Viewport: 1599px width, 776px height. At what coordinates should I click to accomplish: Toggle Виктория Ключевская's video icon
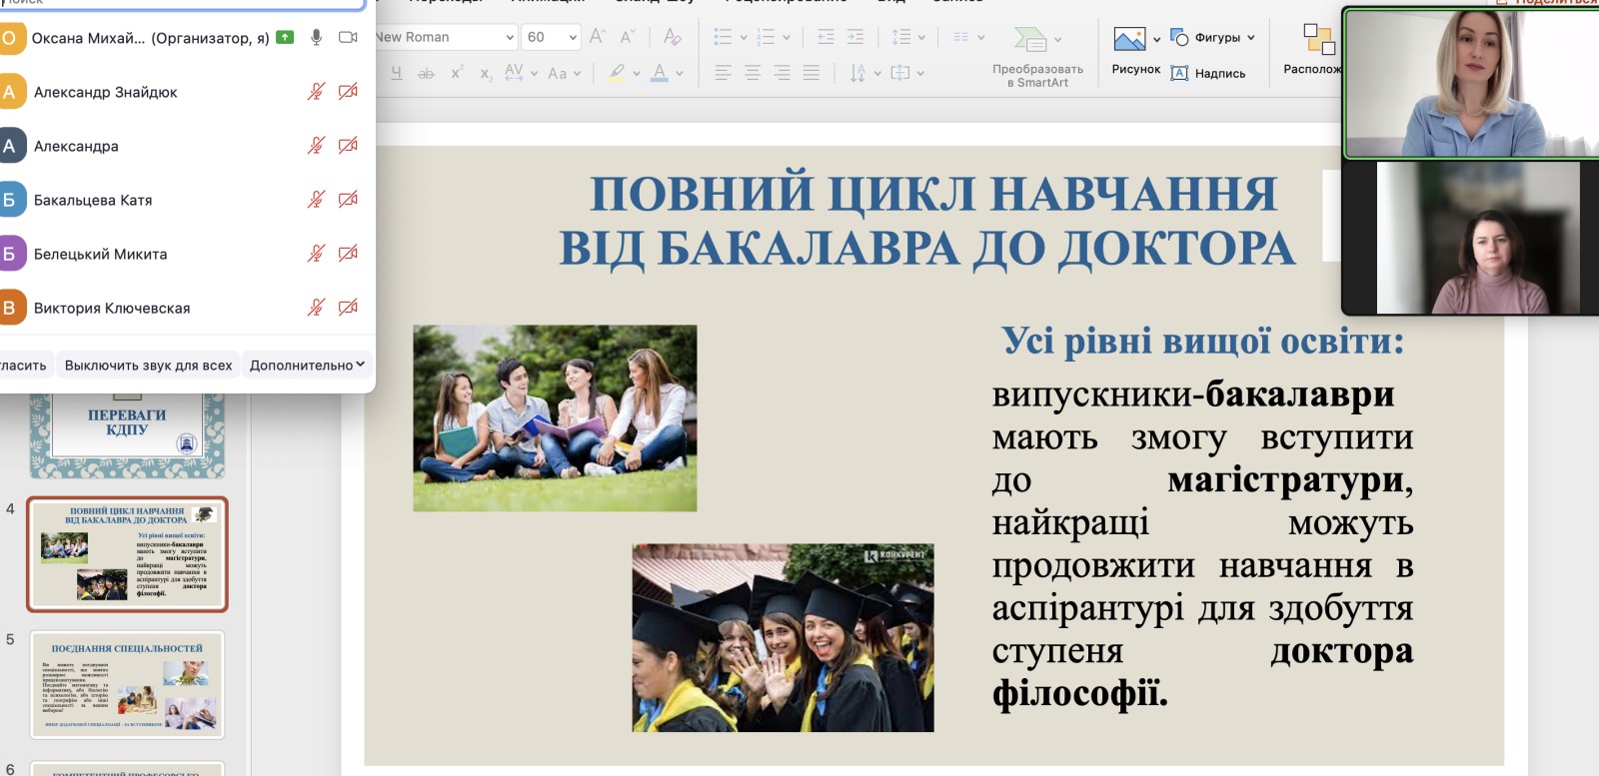point(348,308)
